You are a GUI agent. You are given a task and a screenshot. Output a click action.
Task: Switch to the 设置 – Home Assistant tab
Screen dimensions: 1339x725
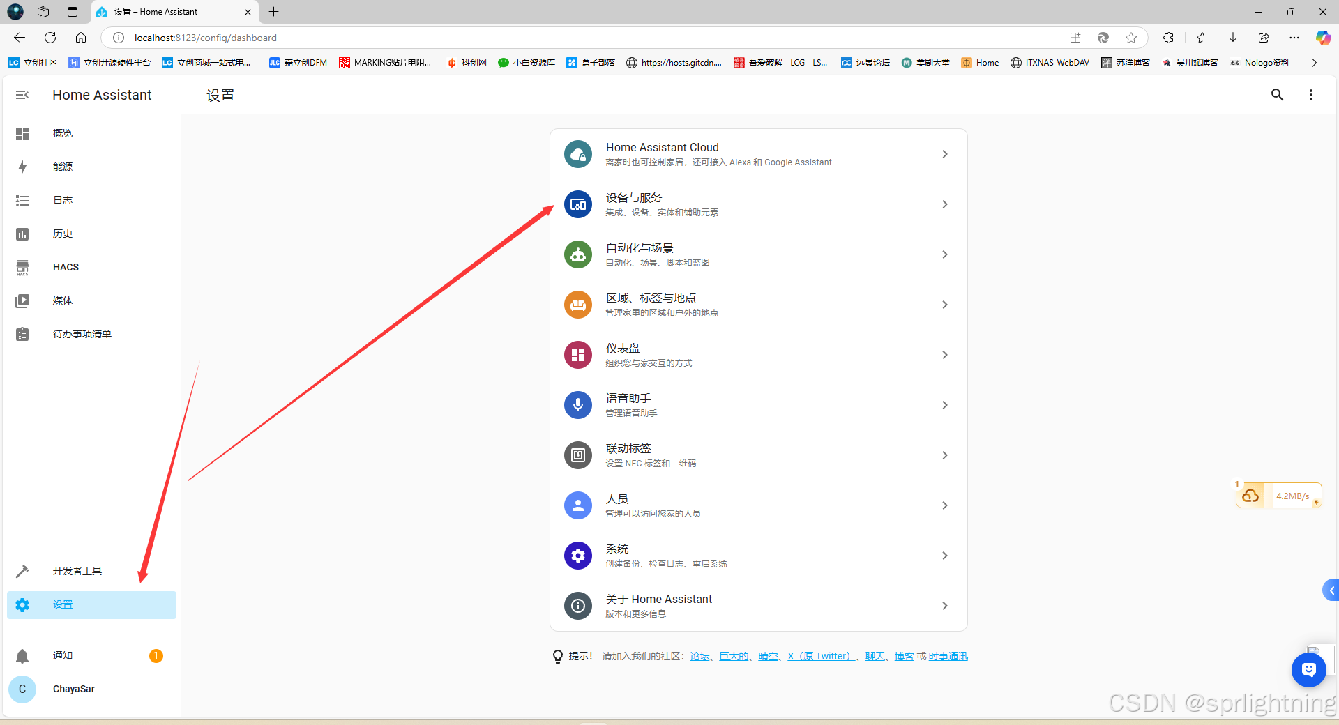click(x=174, y=12)
